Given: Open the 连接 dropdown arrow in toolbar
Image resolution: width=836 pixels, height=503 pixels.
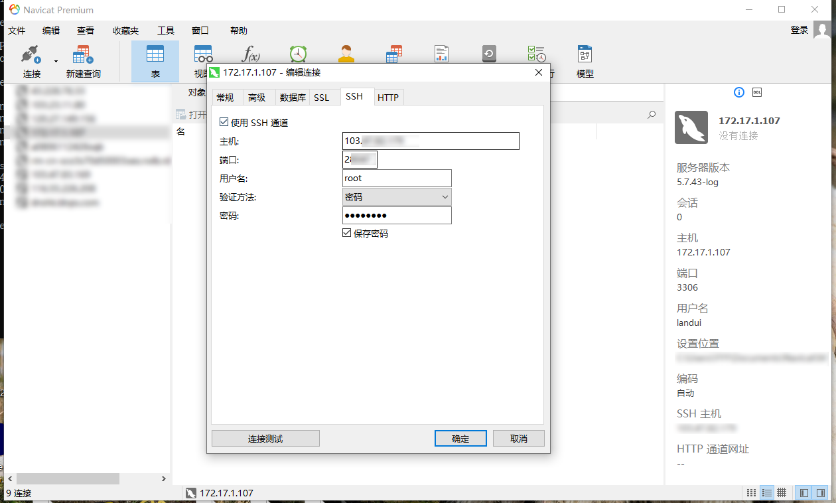Looking at the screenshot, I should pyautogui.click(x=56, y=61).
